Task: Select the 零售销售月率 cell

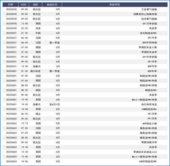Action: click(x=149, y=143)
